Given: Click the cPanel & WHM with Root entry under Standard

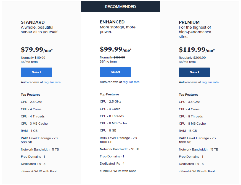Looking at the screenshot, I should pyautogui.click(x=39, y=171).
